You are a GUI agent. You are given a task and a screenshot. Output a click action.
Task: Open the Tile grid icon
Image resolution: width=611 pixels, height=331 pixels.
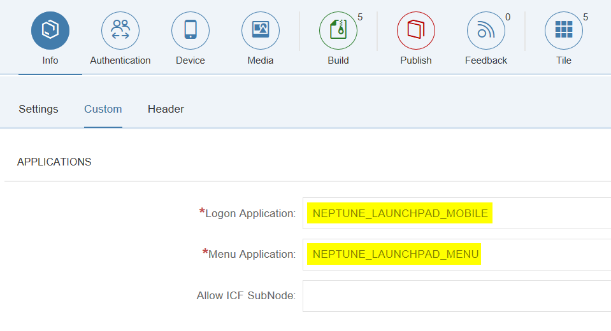click(564, 31)
